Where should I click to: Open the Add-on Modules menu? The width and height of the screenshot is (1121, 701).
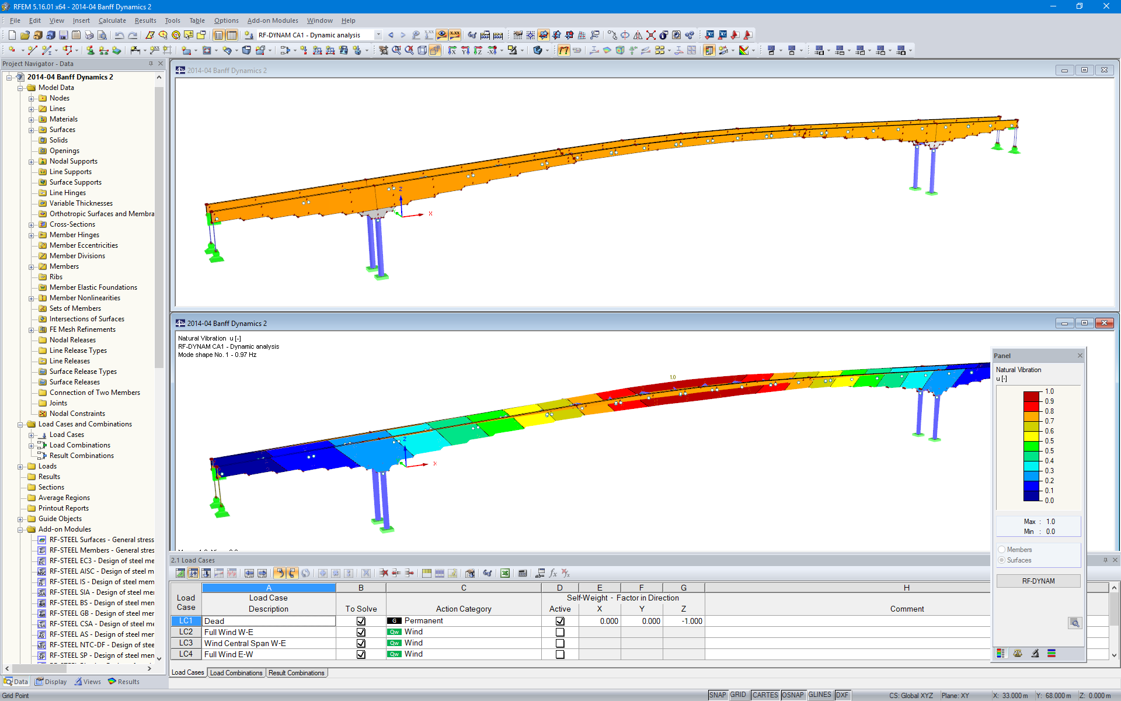272,20
